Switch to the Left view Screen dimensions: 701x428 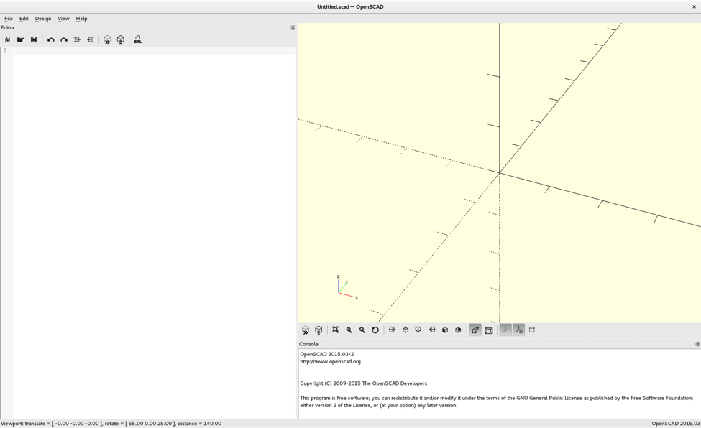[432, 330]
